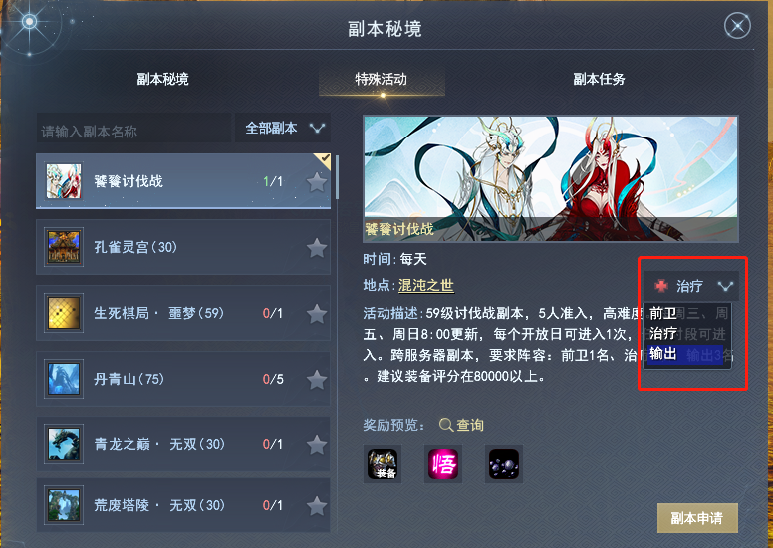Click the 青龙之巅 dragon icon
Image resolution: width=773 pixels, height=548 pixels.
point(64,444)
